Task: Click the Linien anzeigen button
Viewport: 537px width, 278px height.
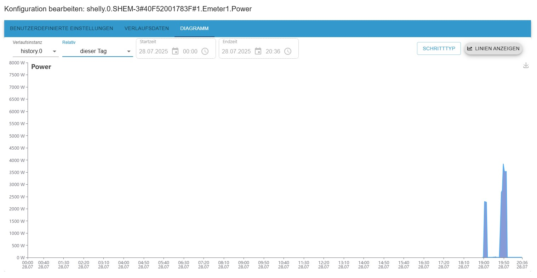Action: point(493,48)
